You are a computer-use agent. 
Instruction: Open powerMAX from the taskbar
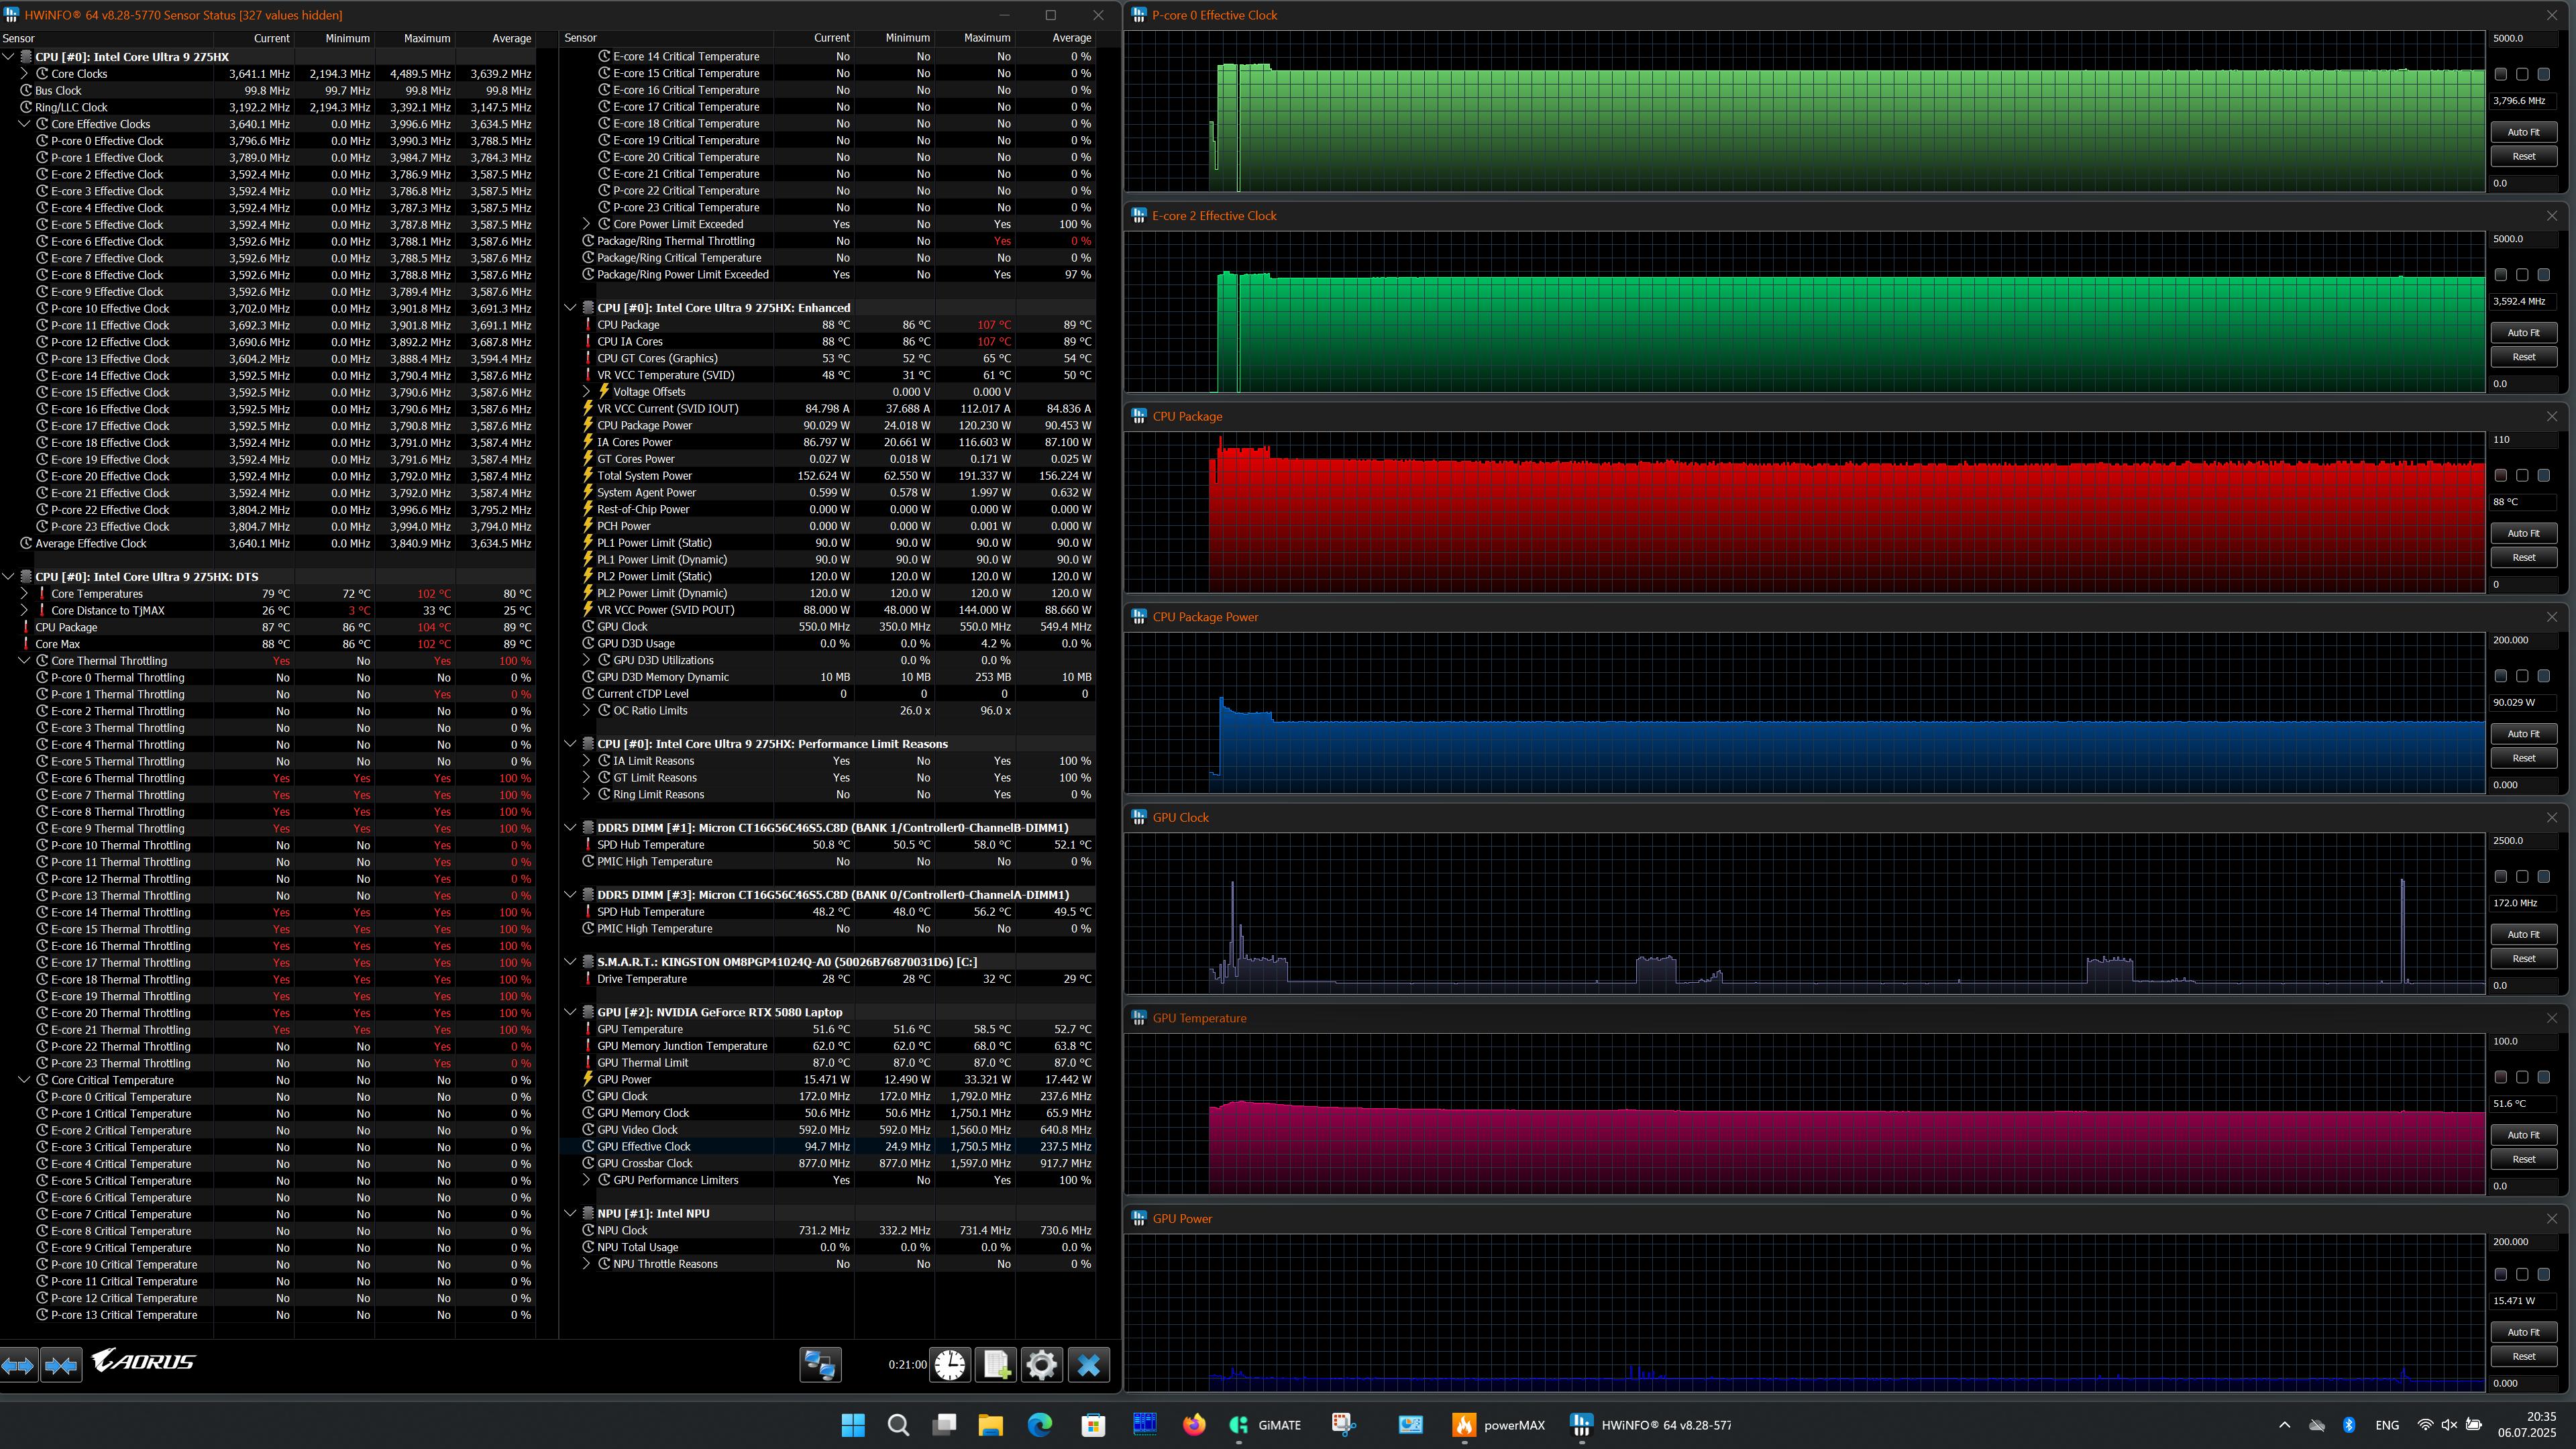coord(1498,1425)
